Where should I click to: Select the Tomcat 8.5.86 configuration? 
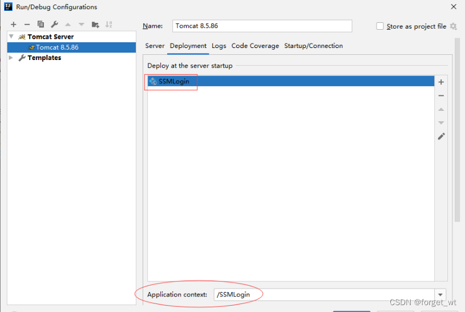71,47
